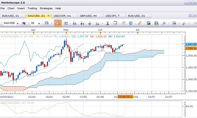The image size is (197, 118).
Task: Select the yellow ruler measure tool
Action: point(140,23)
